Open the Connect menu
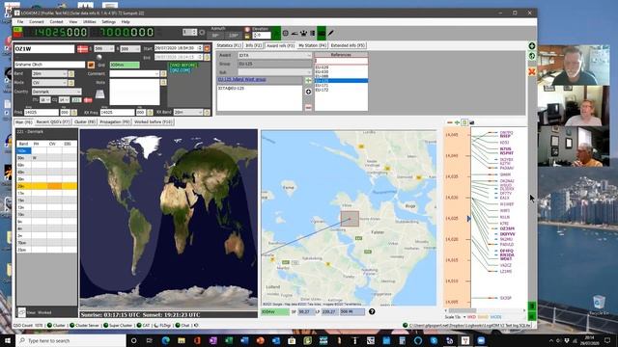 pos(37,21)
